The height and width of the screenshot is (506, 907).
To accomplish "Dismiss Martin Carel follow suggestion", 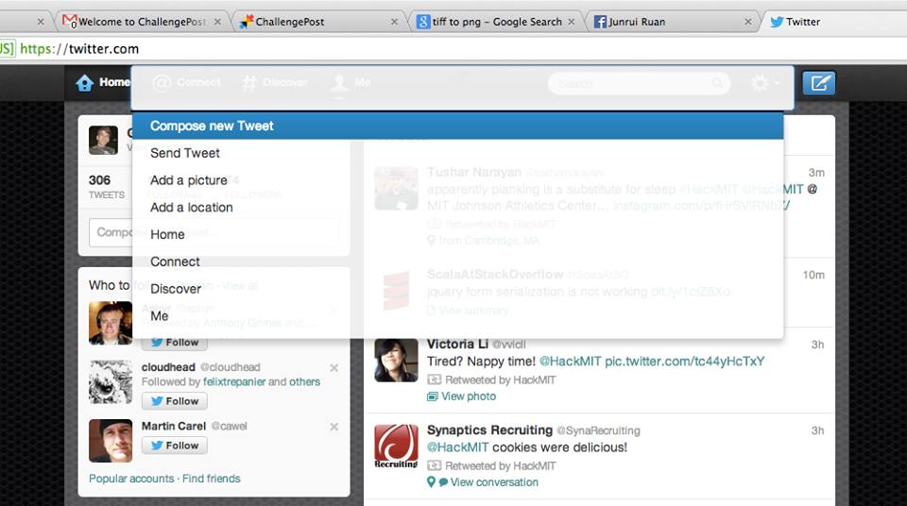I will (x=334, y=427).
